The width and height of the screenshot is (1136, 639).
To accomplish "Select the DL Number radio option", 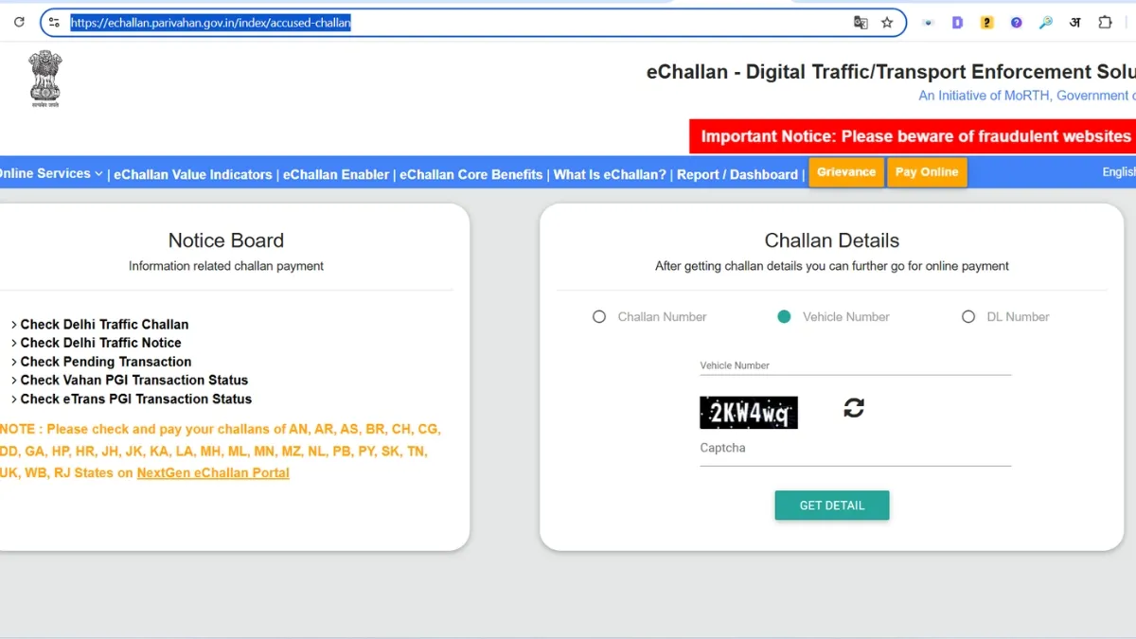I will [968, 317].
